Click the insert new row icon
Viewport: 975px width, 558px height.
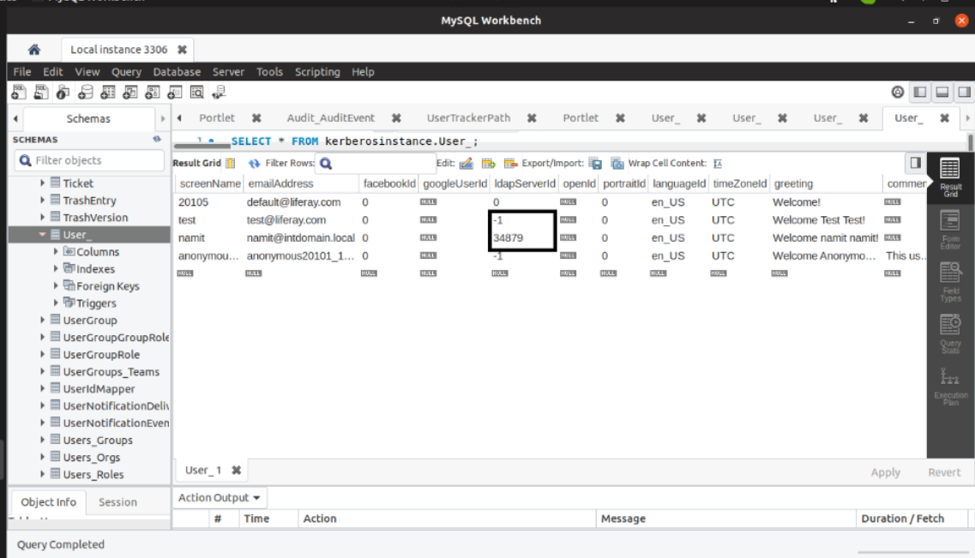(489, 164)
